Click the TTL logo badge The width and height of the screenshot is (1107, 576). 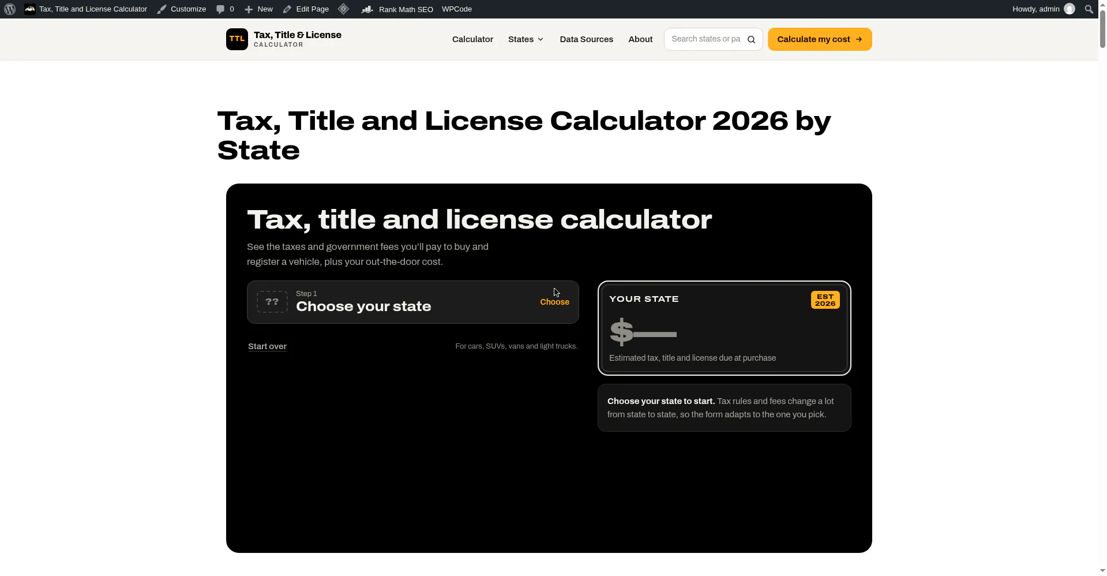coord(237,39)
